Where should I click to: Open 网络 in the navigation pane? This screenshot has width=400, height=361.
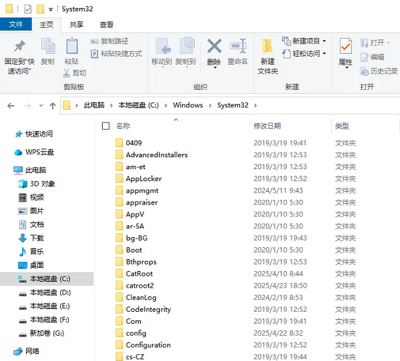[x=27, y=351]
